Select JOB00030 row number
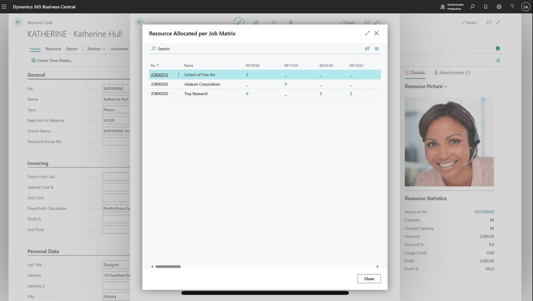 pos(160,94)
